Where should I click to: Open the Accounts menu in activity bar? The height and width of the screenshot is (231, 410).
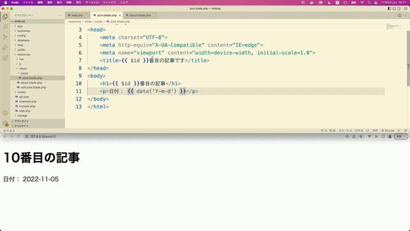pyautogui.click(x=5, y=113)
